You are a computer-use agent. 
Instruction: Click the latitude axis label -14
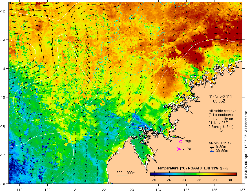(3, 69)
